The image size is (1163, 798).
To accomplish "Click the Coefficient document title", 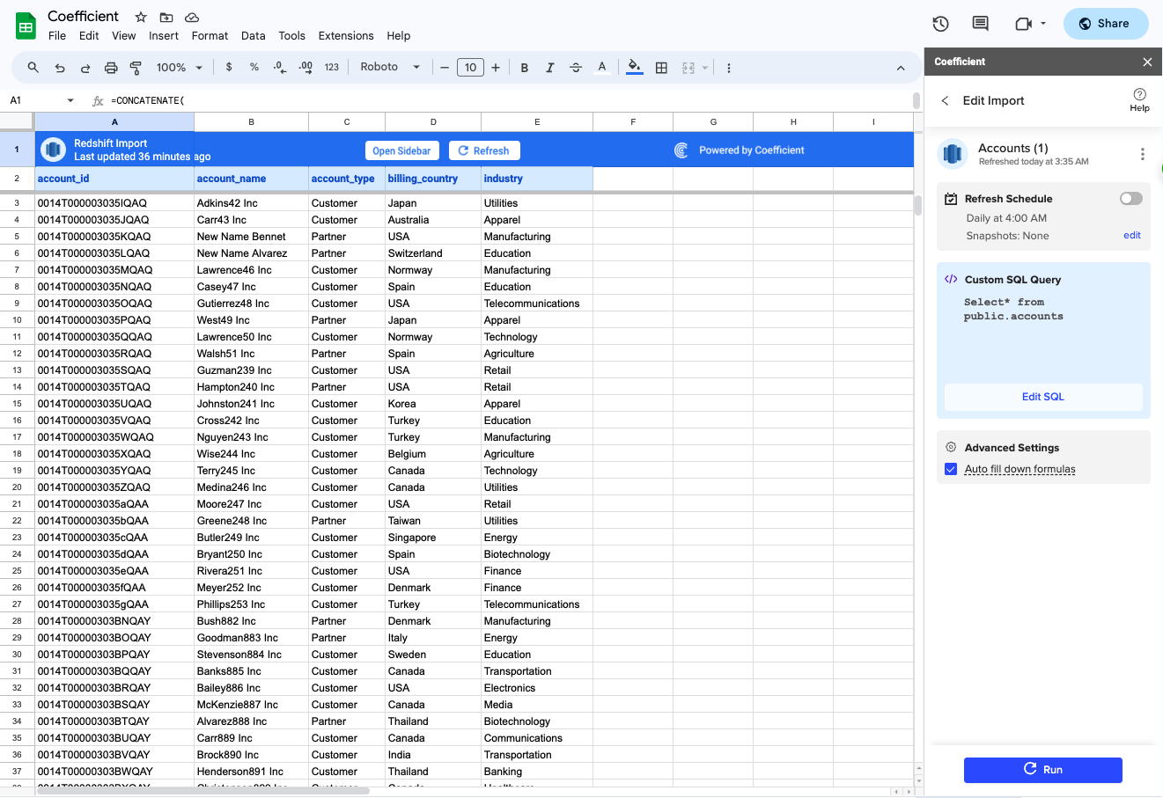I will pos(83,16).
